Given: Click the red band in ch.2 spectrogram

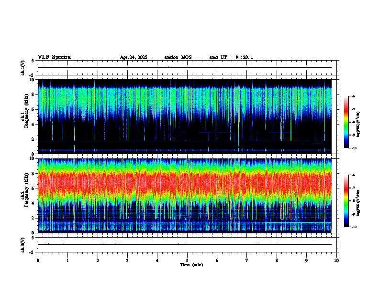Looking at the screenshot, I should click(185, 183).
